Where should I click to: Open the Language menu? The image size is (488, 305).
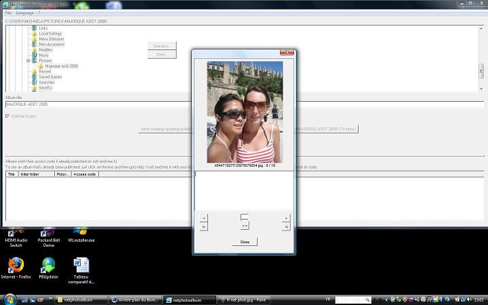click(24, 13)
